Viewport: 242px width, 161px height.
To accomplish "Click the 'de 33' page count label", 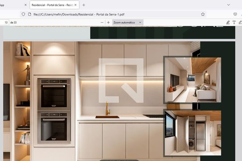I will [13, 22].
